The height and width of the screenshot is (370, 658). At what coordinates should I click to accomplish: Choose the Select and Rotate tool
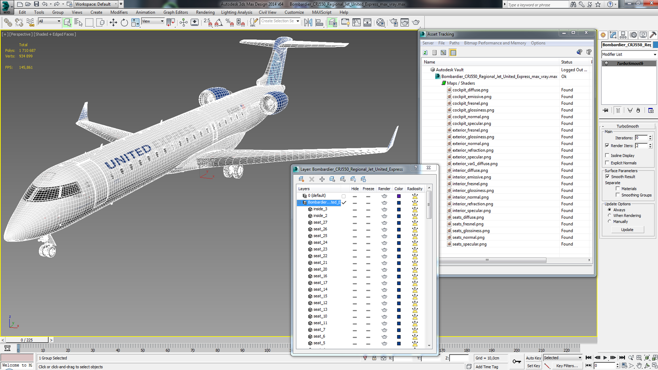click(124, 23)
